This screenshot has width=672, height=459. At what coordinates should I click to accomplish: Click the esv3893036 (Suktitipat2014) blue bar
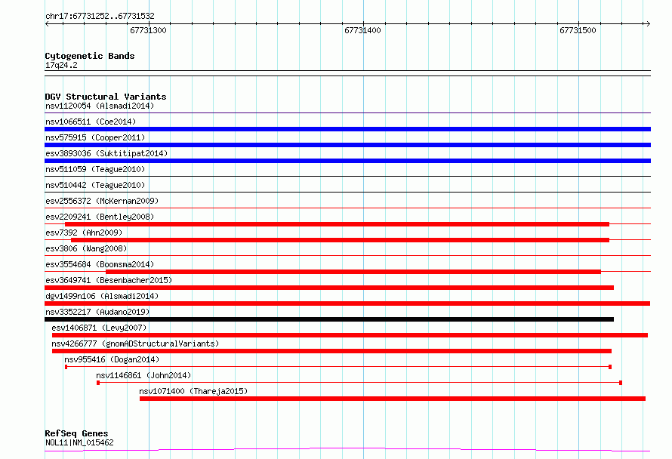[x=347, y=161]
